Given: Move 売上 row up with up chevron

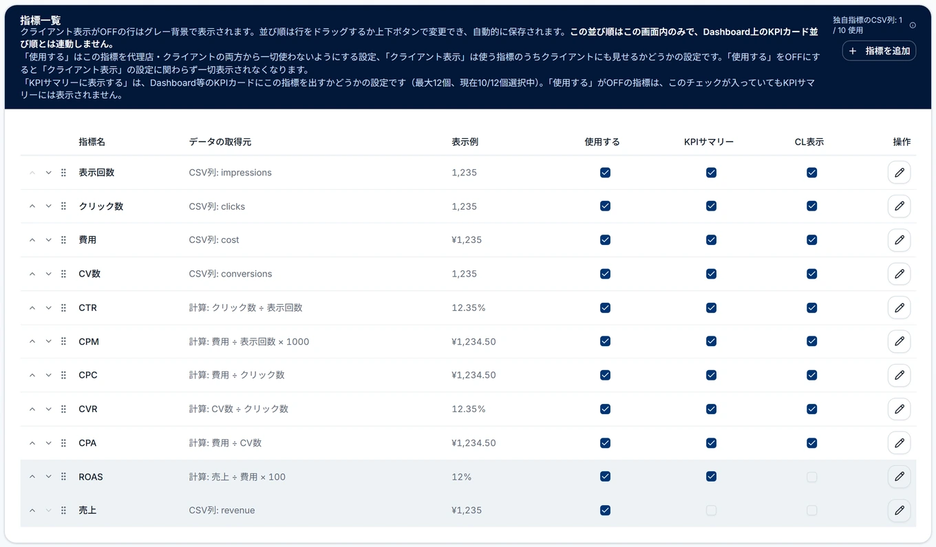Looking at the screenshot, I should [x=32, y=511].
